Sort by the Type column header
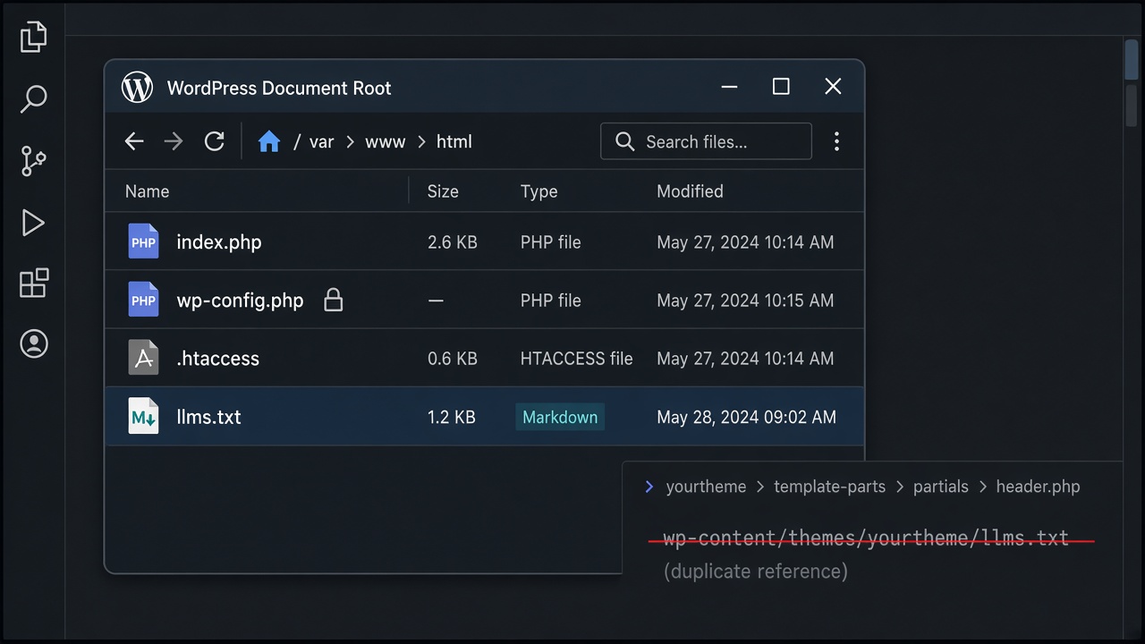 [x=539, y=191]
